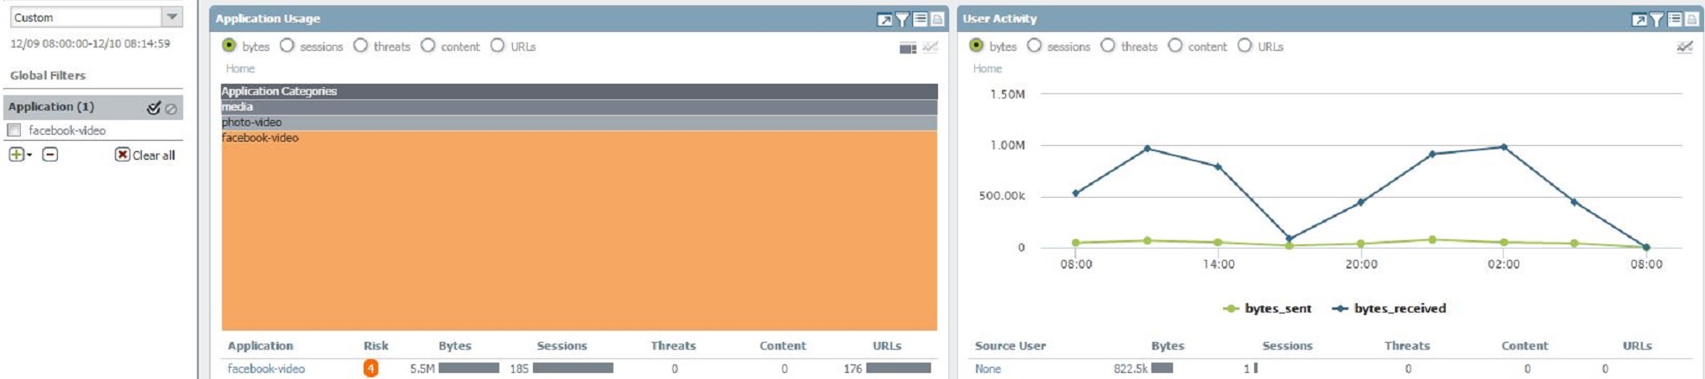The image size is (1705, 379).
Task: Expand the add global filter dropdown
Action: pos(19,155)
